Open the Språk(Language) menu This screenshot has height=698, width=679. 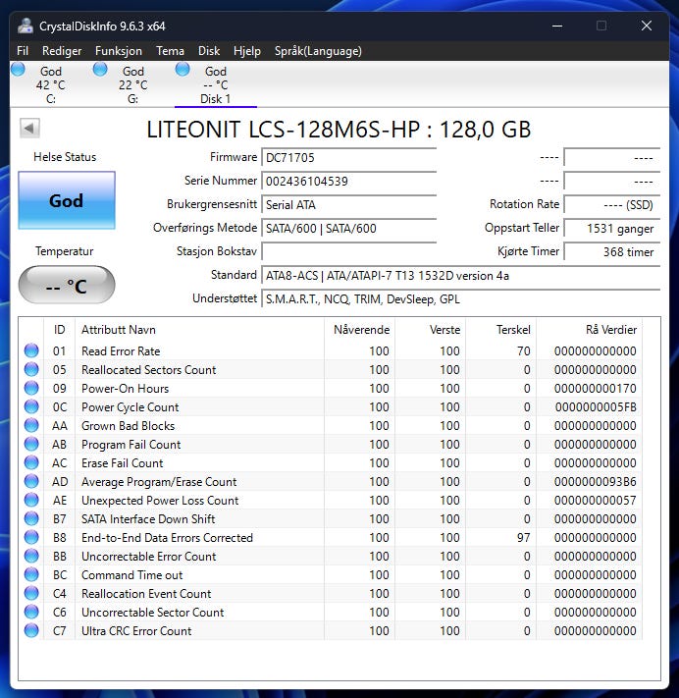[x=318, y=51]
